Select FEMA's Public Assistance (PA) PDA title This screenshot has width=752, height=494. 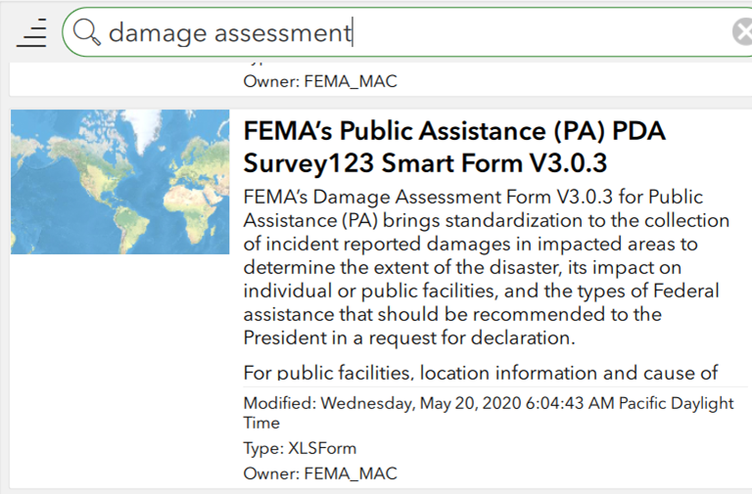453,131
